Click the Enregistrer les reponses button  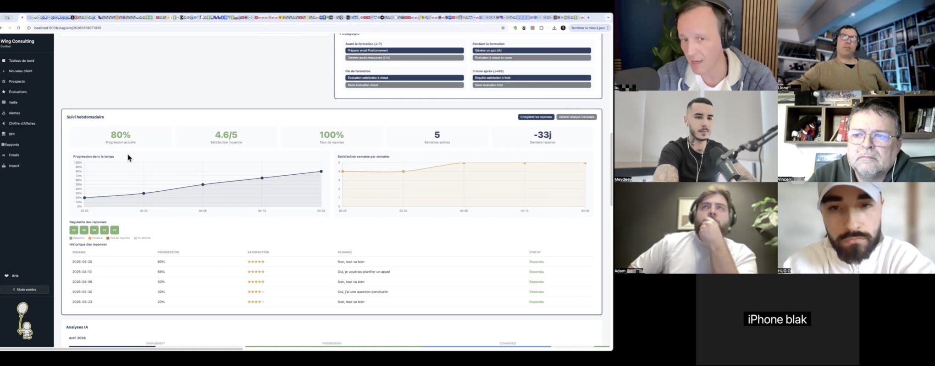click(536, 117)
